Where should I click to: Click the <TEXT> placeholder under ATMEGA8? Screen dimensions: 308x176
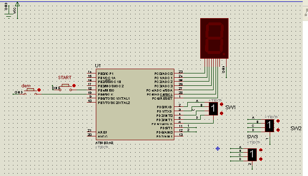(x=102, y=147)
